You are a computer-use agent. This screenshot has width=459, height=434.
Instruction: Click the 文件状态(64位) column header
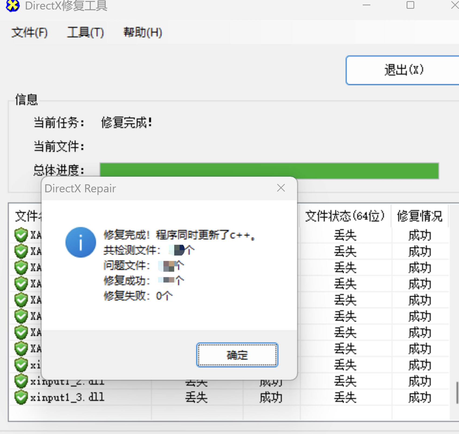click(345, 216)
